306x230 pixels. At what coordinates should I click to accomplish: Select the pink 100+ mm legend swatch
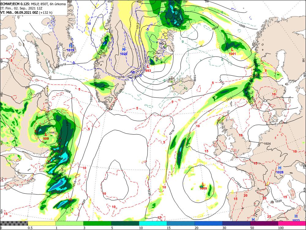[x=292, y=223]
